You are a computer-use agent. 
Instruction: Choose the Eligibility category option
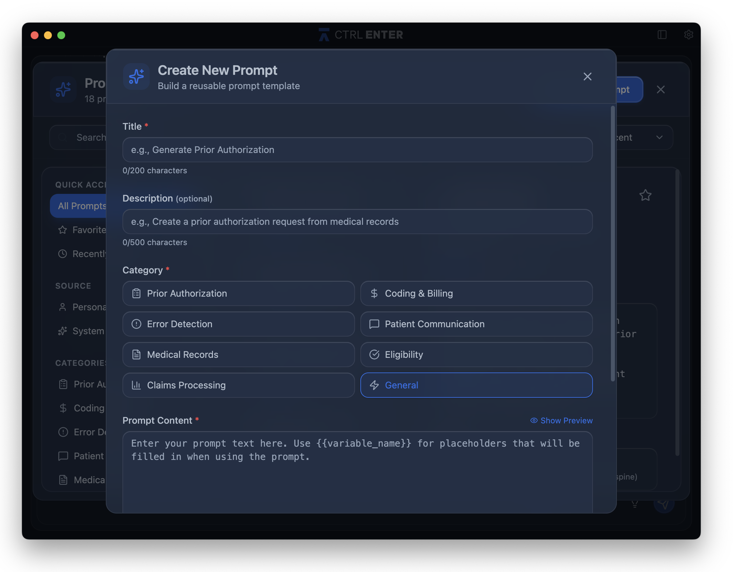point(476,355)
